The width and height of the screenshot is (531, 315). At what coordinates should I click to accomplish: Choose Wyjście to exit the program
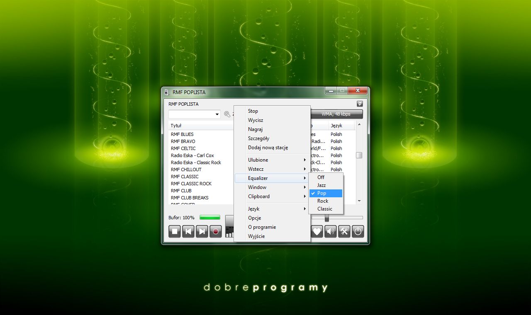[x=272, y=236]
